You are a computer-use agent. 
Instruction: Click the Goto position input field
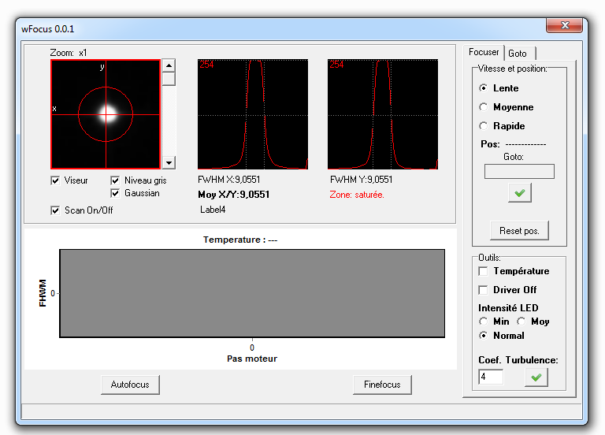coord(519,171)
